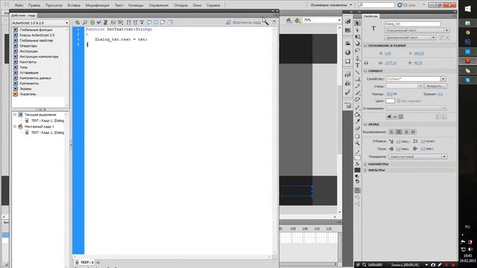Open Windows Start button in taskbar
Viewport: 477px width, 268px height.
tap(468, 9)
